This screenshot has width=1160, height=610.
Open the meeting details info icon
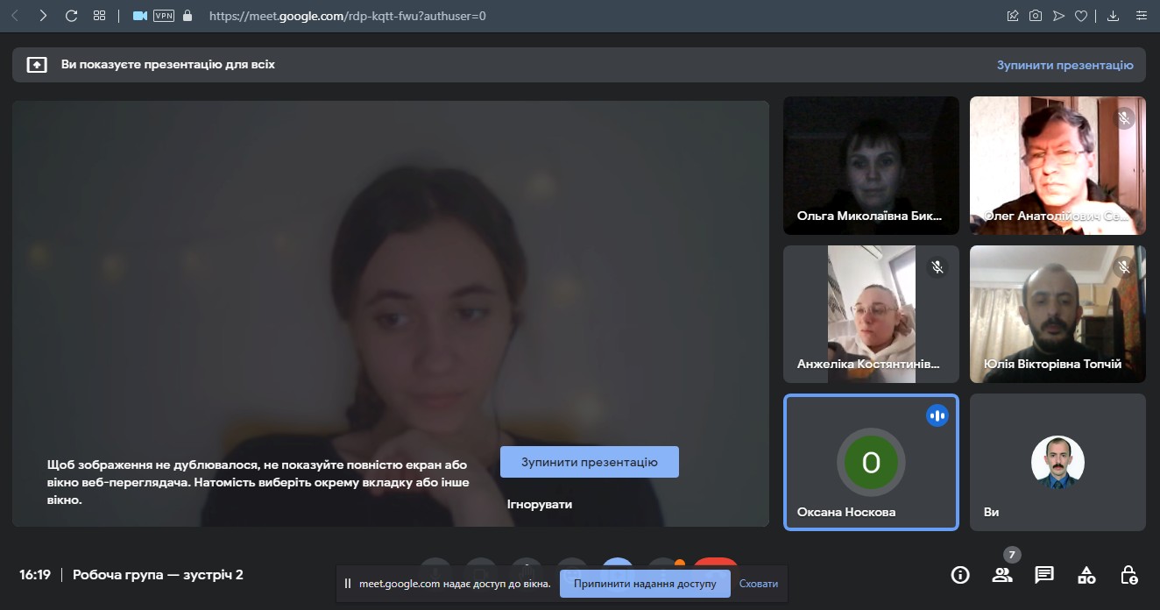960,575
